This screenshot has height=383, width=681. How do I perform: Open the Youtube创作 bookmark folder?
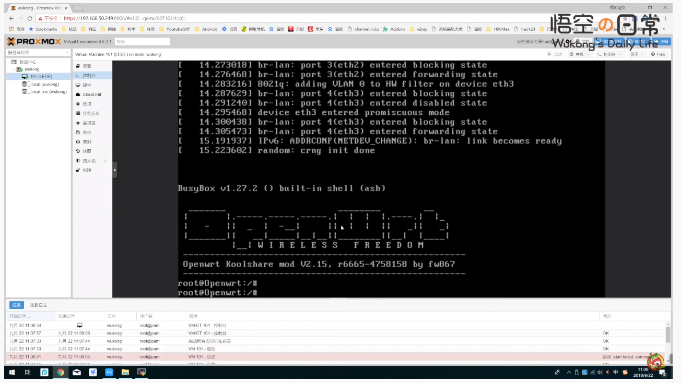click(175, 29)
